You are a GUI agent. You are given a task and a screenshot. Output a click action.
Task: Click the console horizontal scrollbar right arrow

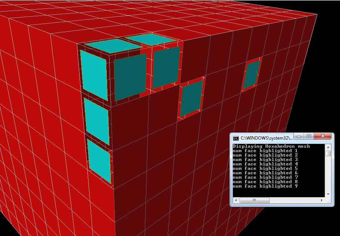click(x=321, y=200)
